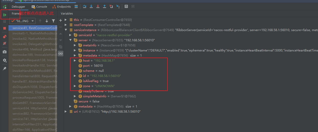Pause the program execution
318x132 pixels.
pyautogui.click(x=5, y=22)
